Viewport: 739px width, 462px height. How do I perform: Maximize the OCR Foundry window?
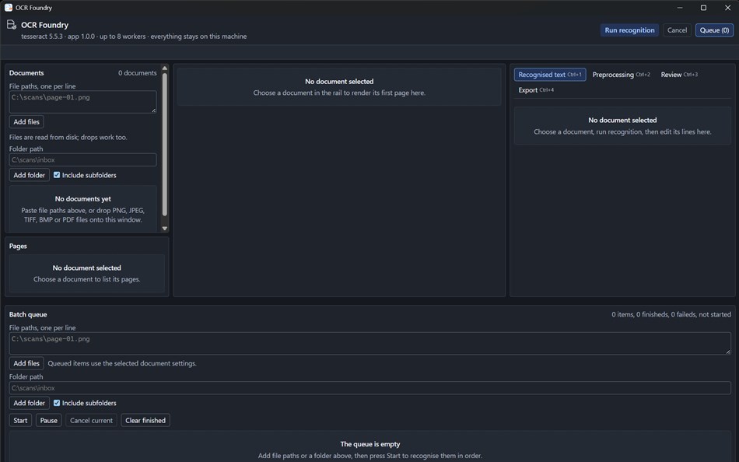[x=704, y=8]
